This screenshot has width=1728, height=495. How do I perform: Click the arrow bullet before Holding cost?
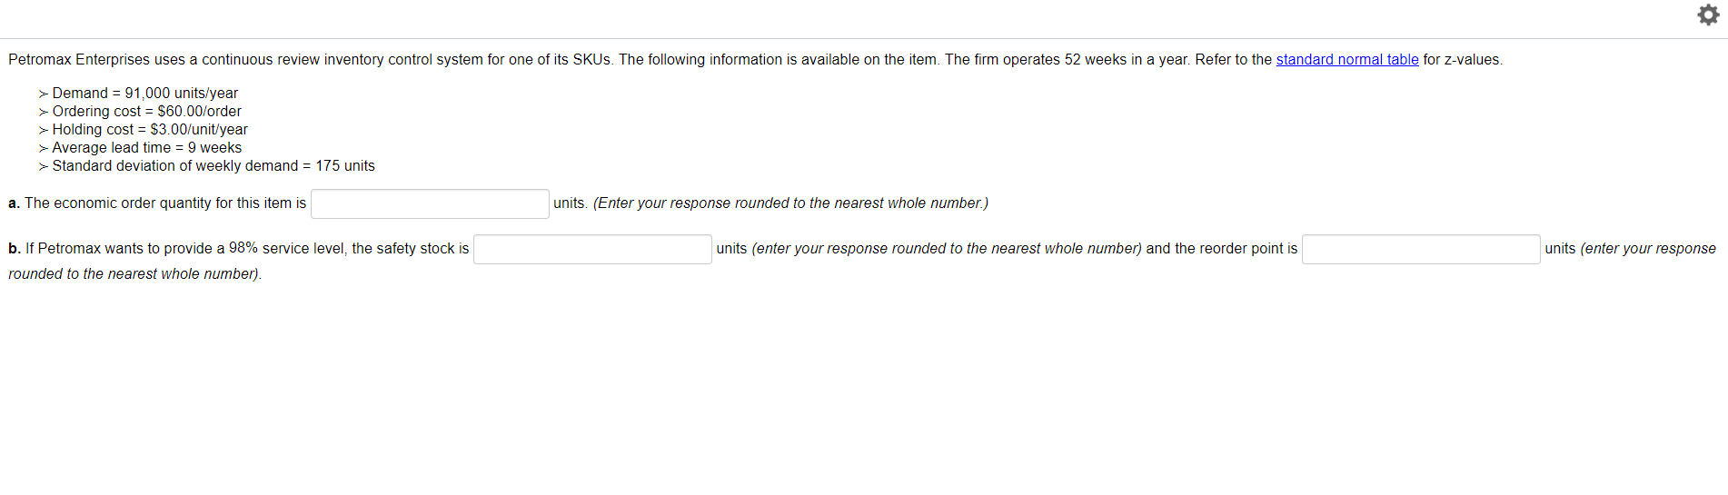click(x=43, y=130)
